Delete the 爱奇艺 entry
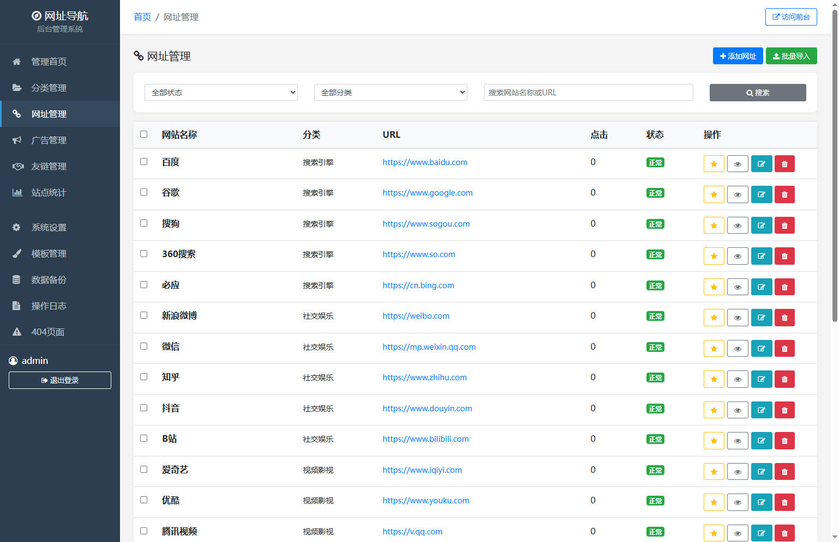The height and width of the screenshot is (542, 839). [x=784, y=472]
